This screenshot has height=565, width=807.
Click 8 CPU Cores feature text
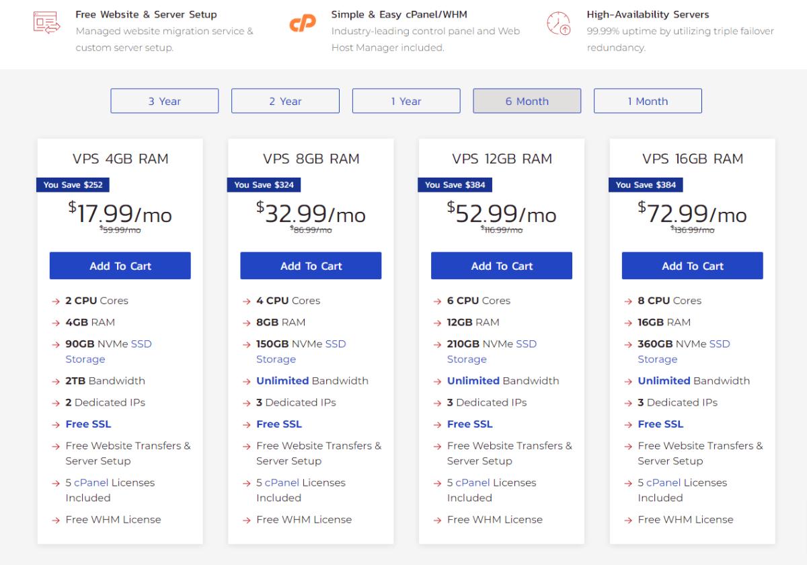[x=669, y=301]
